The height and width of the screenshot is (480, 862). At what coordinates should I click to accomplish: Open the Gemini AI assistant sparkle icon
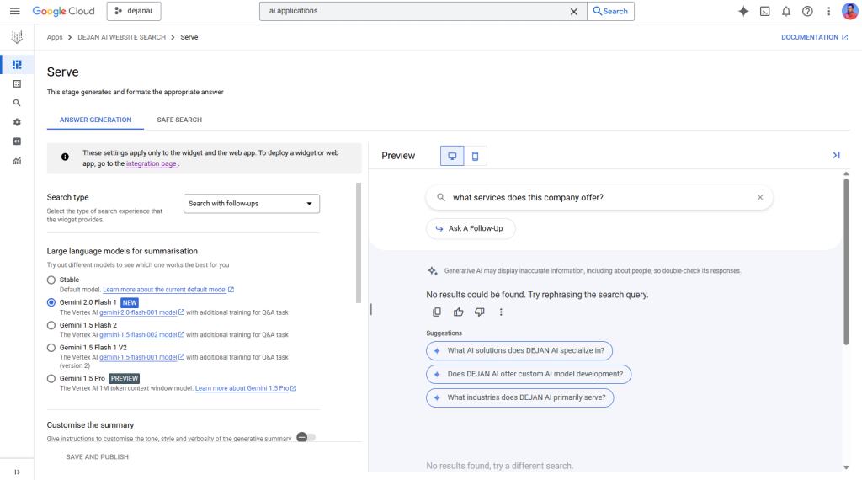pos(743,11)
